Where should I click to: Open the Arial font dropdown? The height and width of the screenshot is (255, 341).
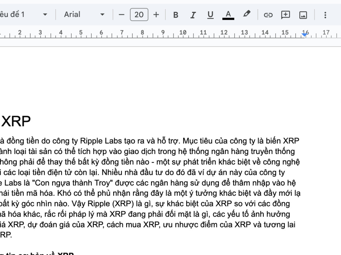pyautogui.click(x=84, y=15)
